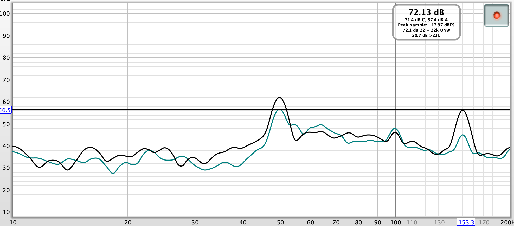Screen dimensions: 514x226
Task: Select the 56.5 level cursor label
Action: [5, 110]
